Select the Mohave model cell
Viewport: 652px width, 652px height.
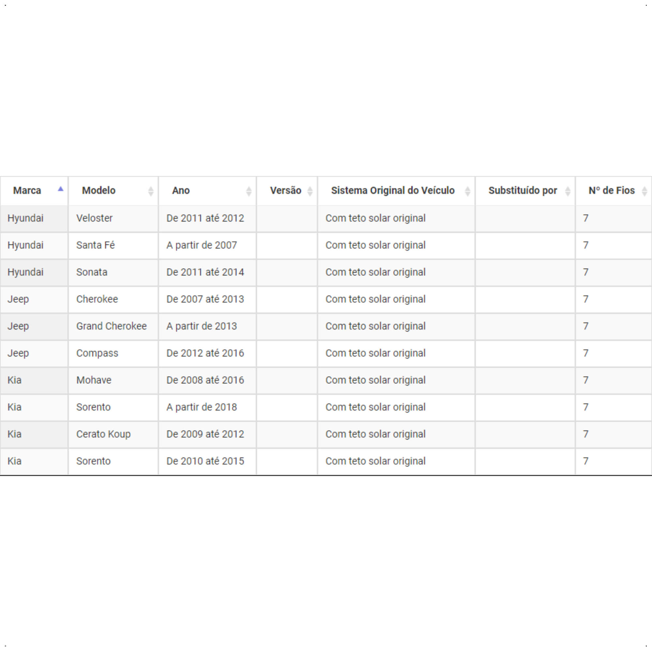(x=113, y=380)
